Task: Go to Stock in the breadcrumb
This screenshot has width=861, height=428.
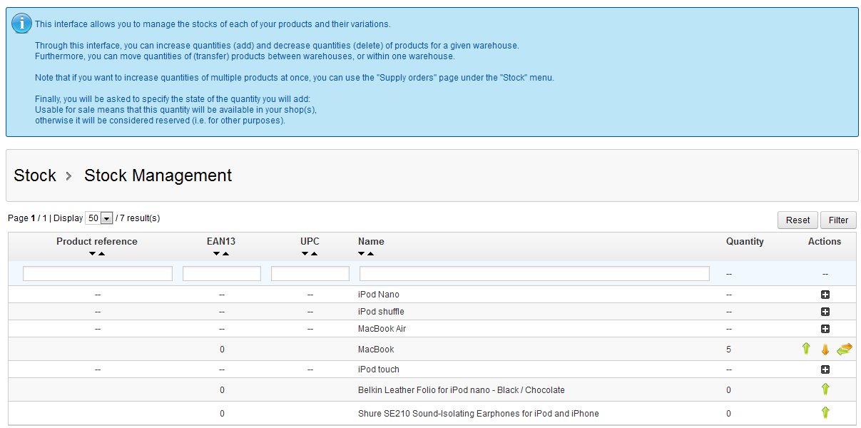Action: 35,175
